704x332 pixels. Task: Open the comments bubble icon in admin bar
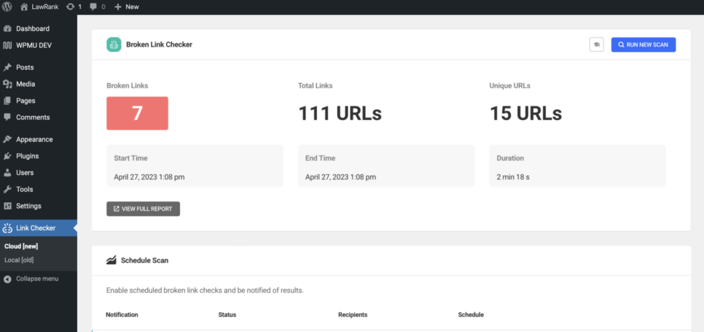93,7
